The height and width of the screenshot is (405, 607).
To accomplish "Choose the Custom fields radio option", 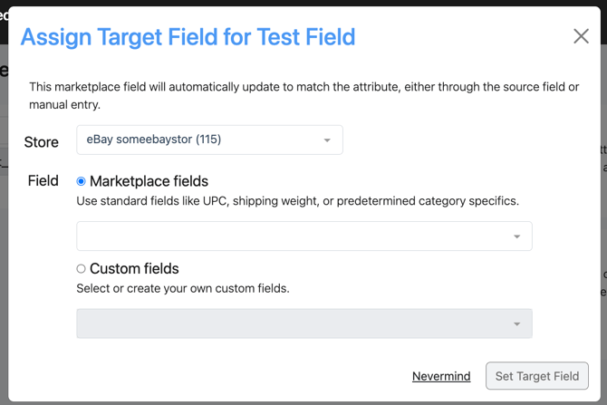I will pos(81,269).
